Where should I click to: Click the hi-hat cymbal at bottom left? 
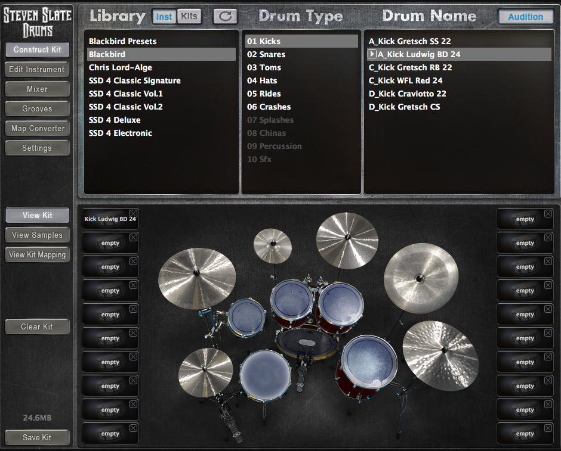205,372
